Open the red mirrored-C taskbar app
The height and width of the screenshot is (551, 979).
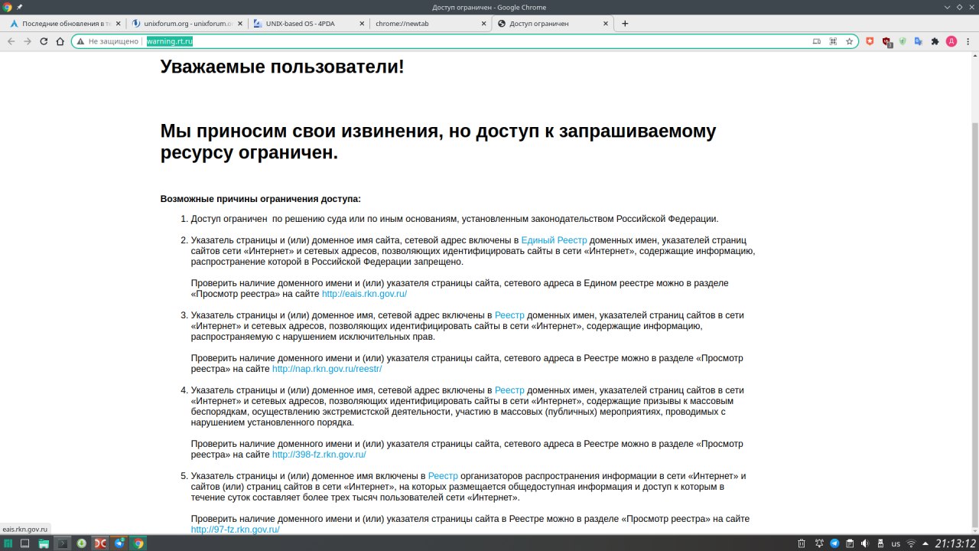point(100,543)
